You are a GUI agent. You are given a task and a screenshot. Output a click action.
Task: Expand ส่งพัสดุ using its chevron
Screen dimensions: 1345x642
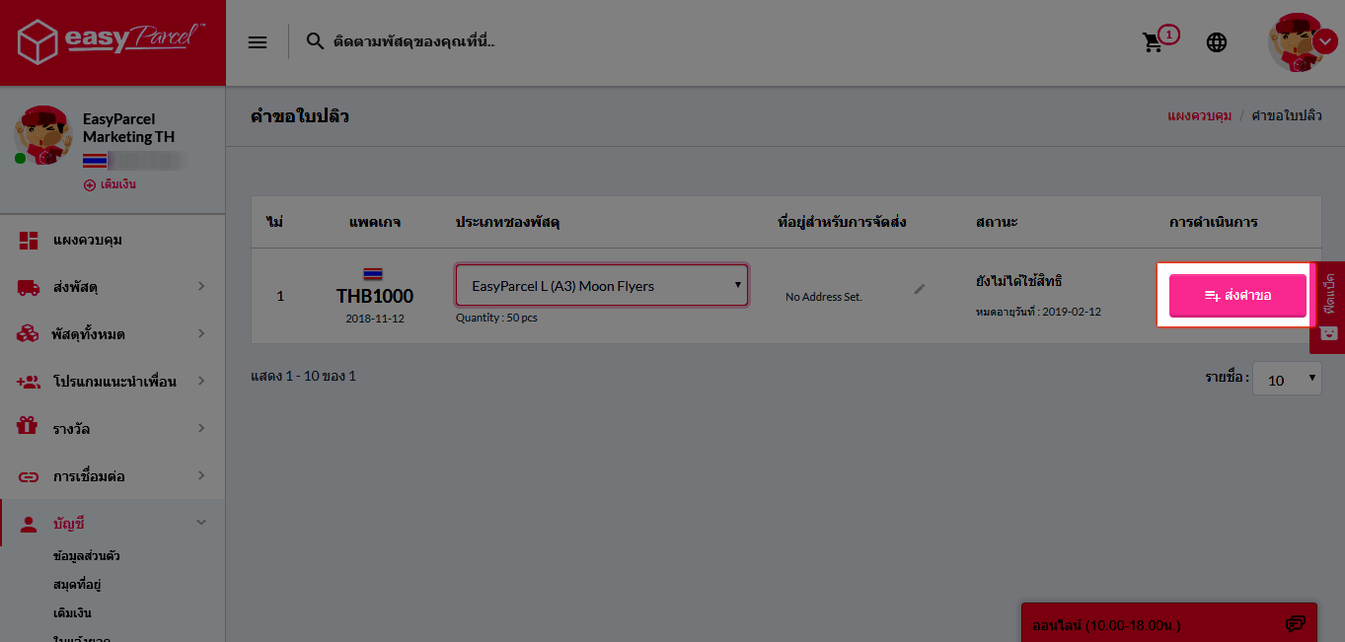pyautogui.click(x=201, y=286)
